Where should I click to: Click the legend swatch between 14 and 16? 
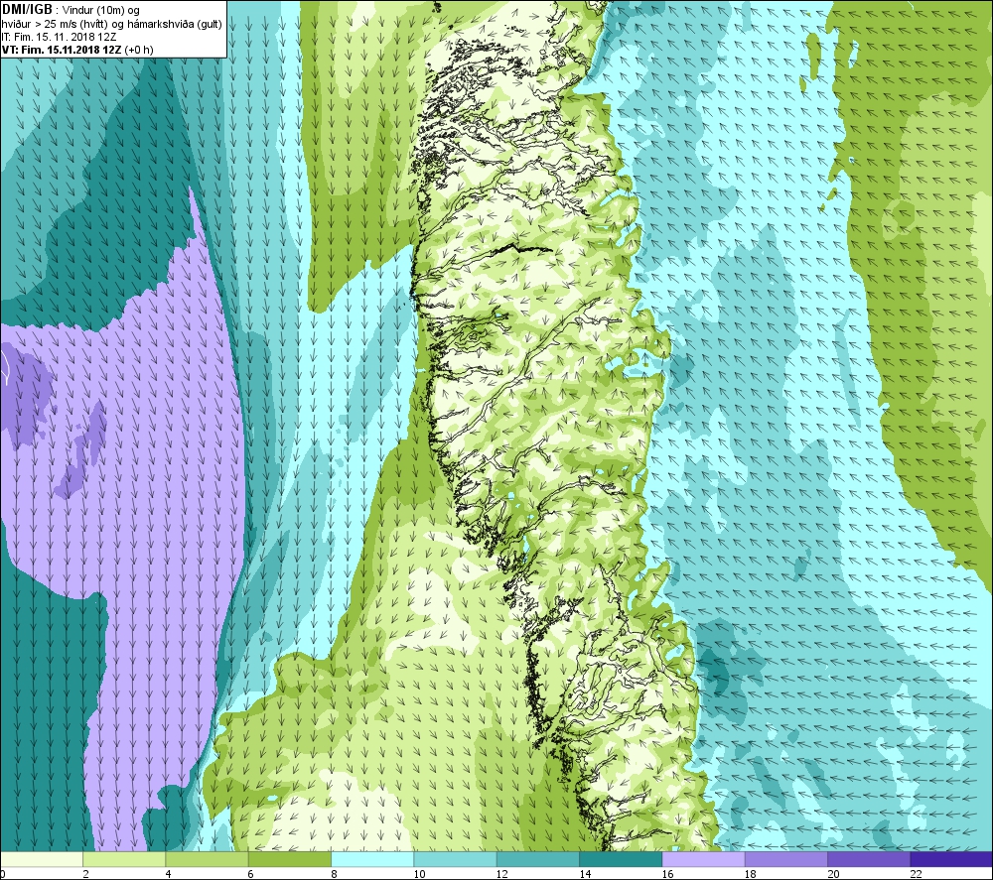tap(620, 859)
